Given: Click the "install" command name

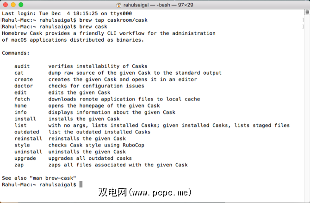Looking at the screenshot, I should [25, 119].
